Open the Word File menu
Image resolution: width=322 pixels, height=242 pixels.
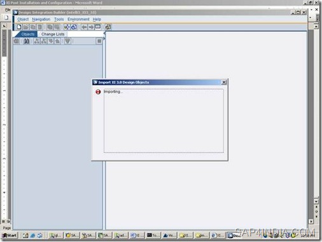(8, 10)
